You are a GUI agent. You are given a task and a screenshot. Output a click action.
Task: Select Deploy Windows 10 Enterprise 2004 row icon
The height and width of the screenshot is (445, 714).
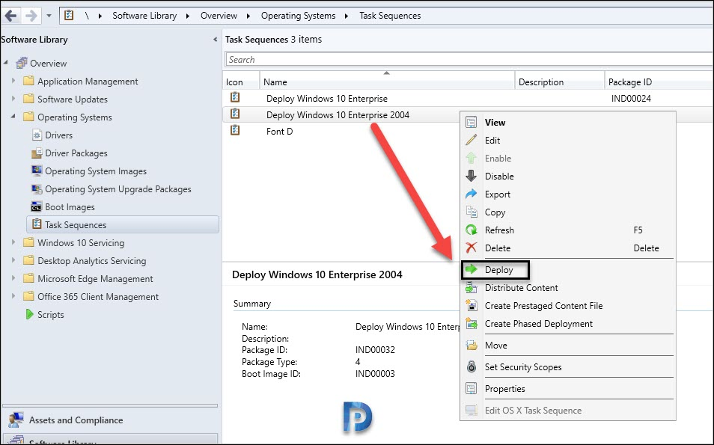pos(235,114)
